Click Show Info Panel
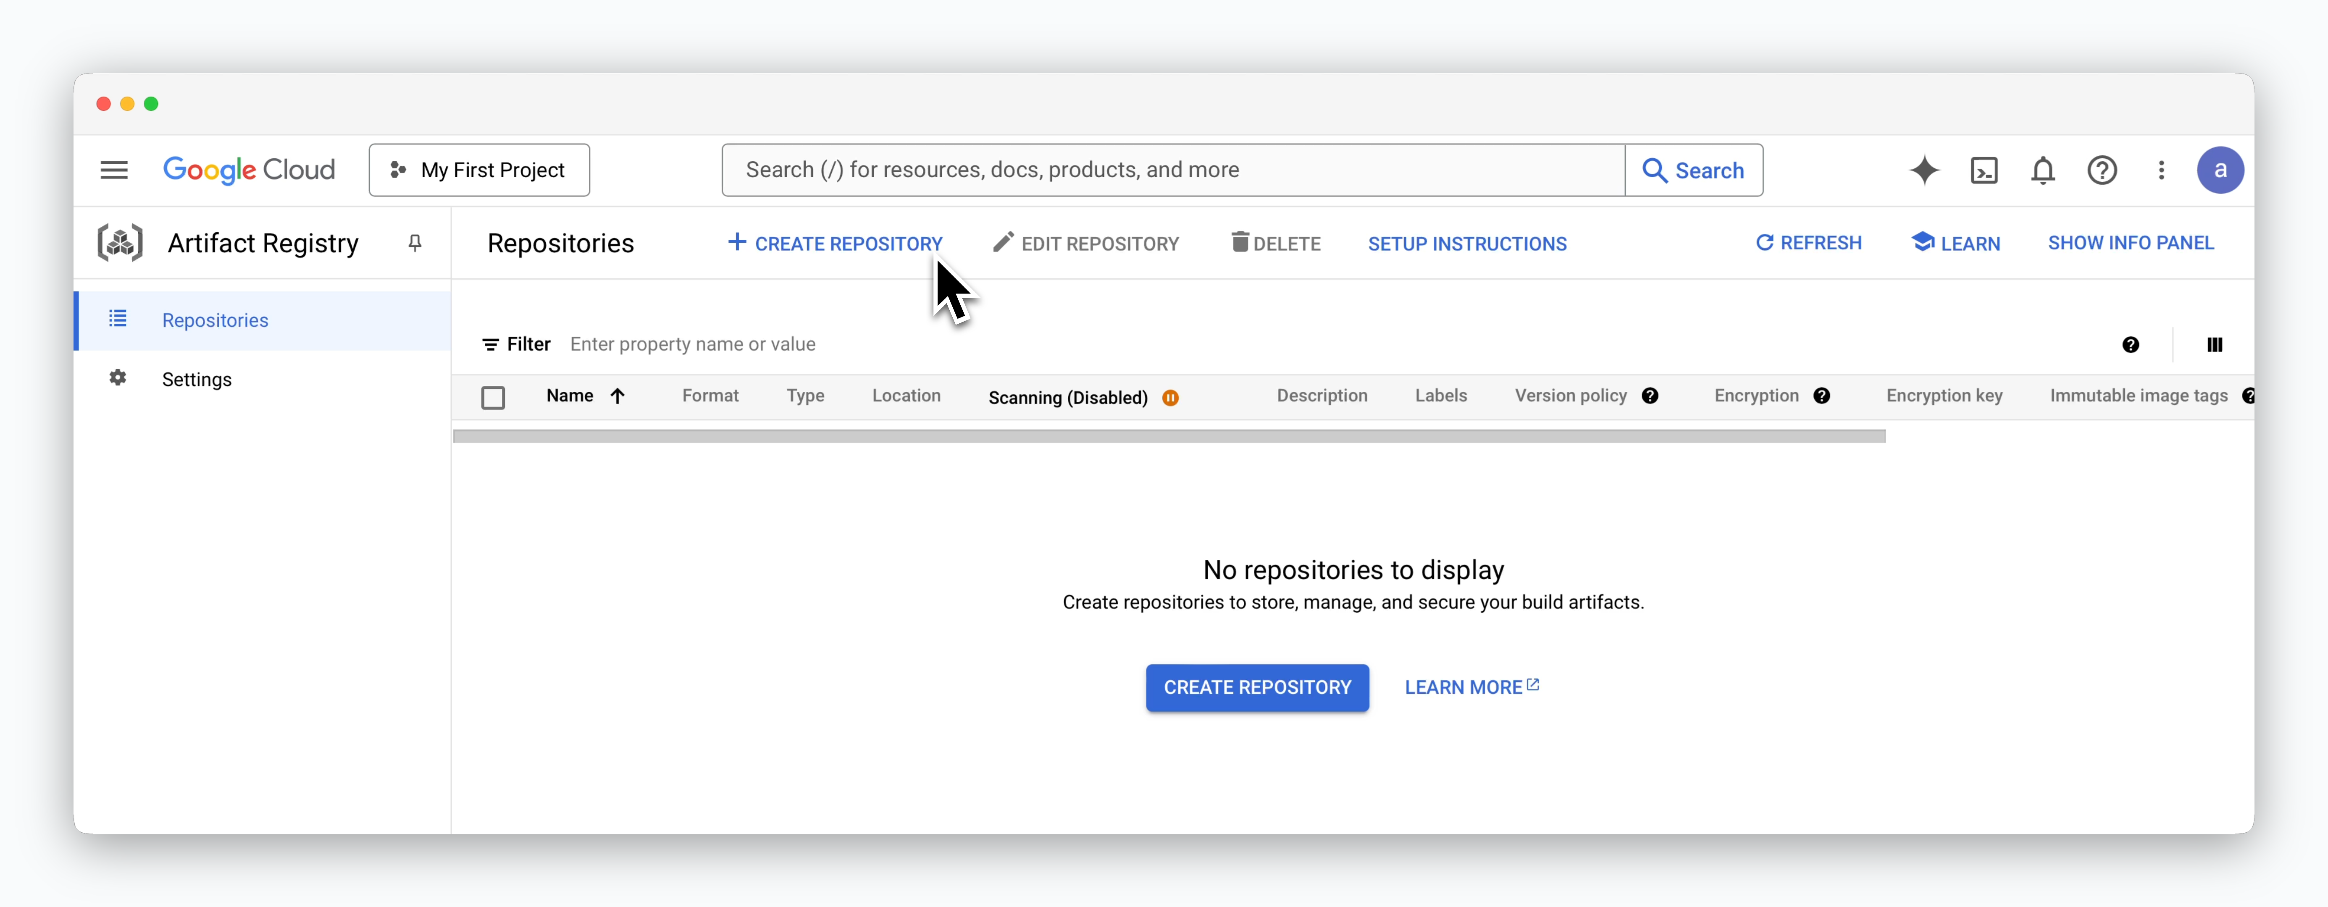This screenshot has height=907, width=2328. (x=2130, y=243)
